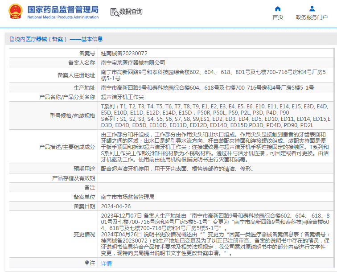Click 境内医疗器械（备案）——基本信息 heading
The width and height of the screenshot is (337, 272).
[x=59, y=39]
